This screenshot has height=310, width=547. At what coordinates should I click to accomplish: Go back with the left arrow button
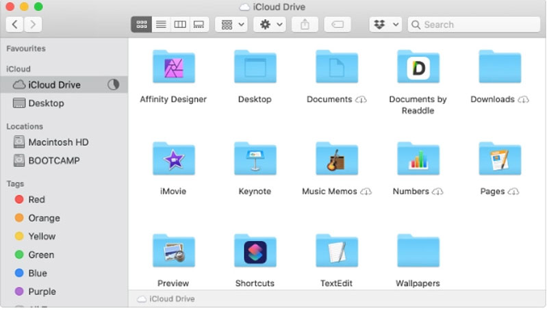(x=14, y=25)
